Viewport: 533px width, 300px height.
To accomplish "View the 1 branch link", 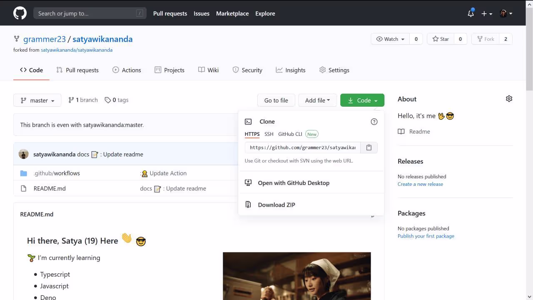I will [83, 100].
